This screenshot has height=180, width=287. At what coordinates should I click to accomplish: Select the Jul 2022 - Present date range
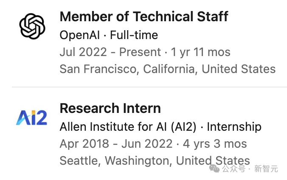(x=110, y=52)
